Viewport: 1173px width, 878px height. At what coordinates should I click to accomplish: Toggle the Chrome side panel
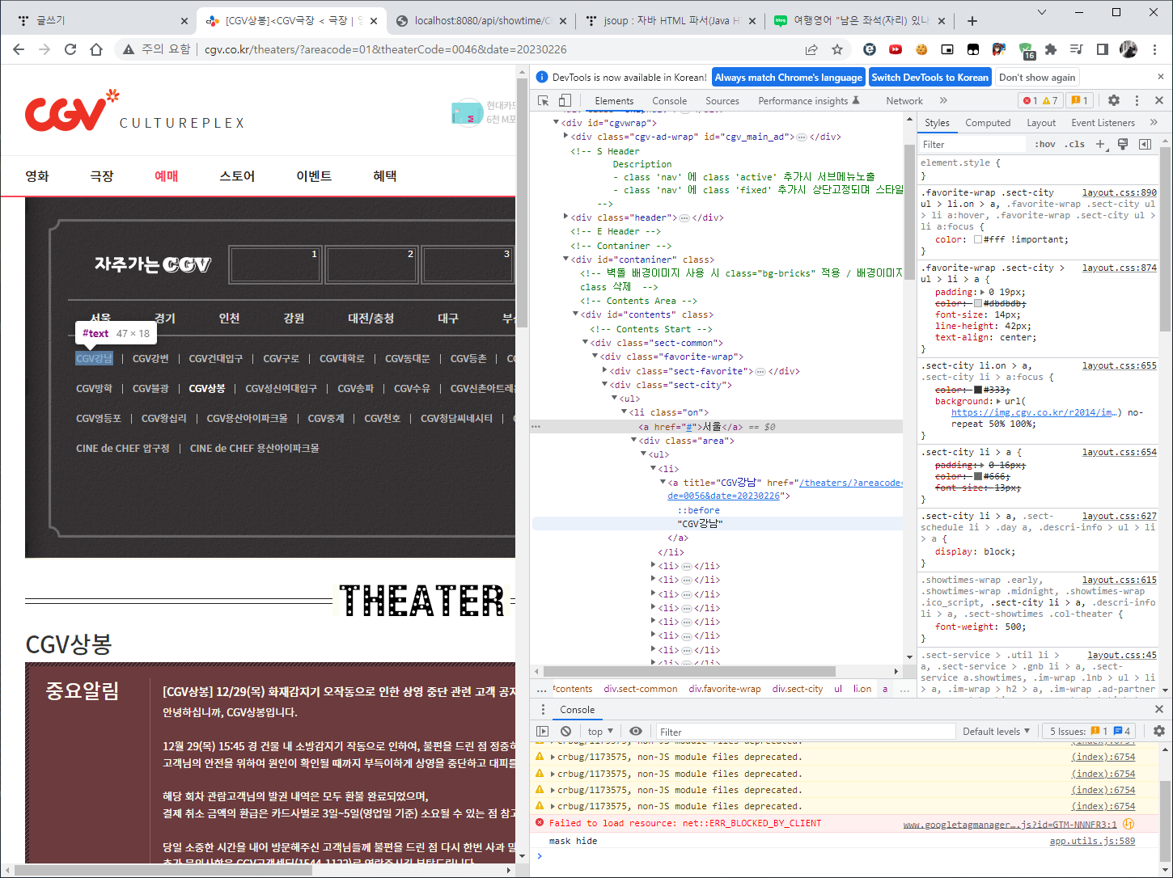tap(1103, 49)
